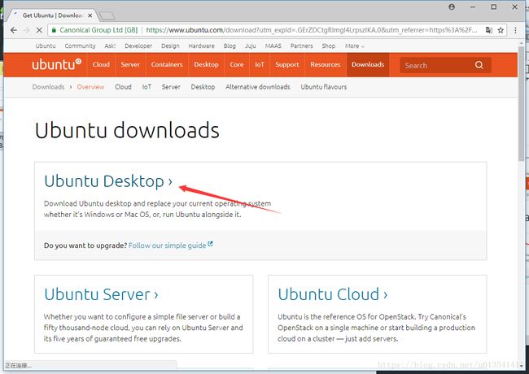The height and width of the screenshot is (374, 529).
Task: Select the Downloads item in orange bar
Action: click(368, 65)
